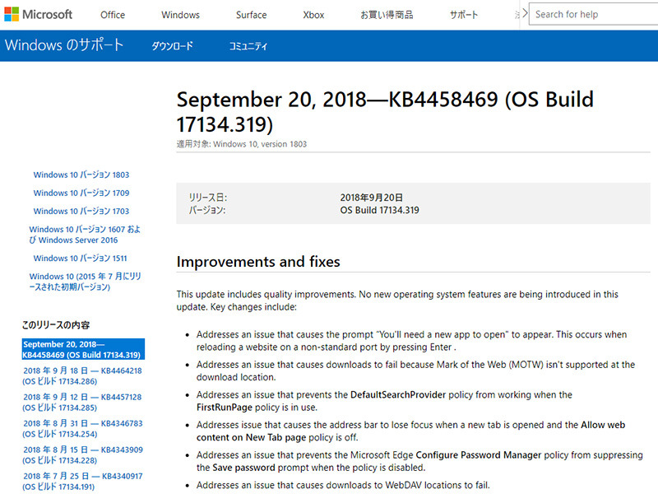Screen dimensions: 658x494
Task: Expand more navigation items chevron
Action: click(x=525, y=14)
